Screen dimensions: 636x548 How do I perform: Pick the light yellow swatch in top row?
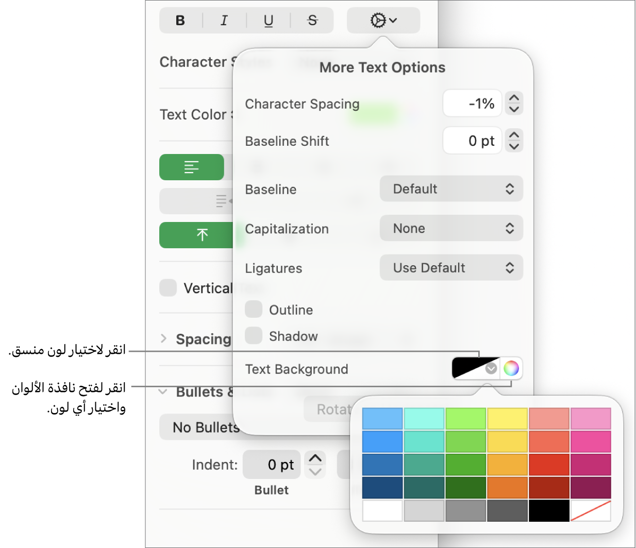(x=508, y=419)
